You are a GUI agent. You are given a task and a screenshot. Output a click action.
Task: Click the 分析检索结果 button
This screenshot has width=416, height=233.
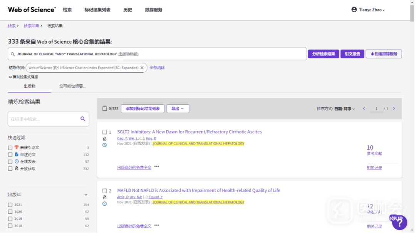click(323, 54)
